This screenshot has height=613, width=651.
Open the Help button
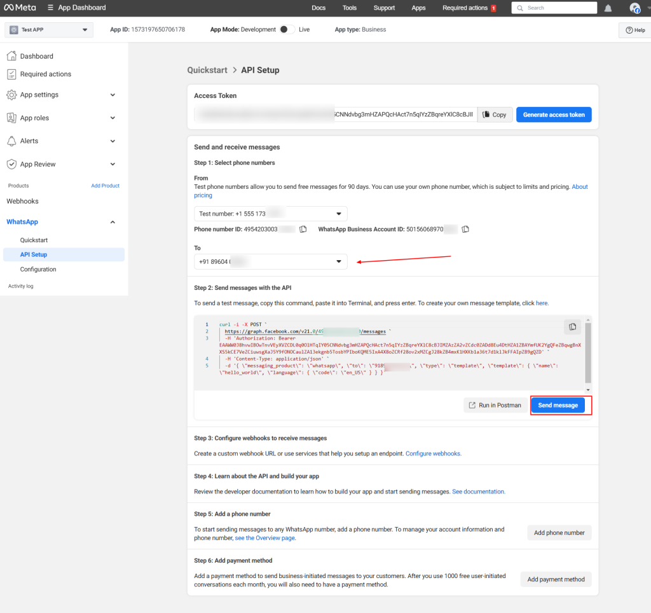coord(635,30)
